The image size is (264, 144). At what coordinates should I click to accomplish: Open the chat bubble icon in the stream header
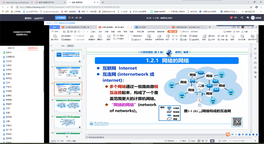coord(248,18)
